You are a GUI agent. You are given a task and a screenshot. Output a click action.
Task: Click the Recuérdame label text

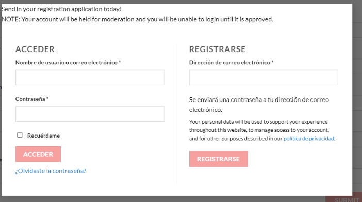click(43, 136)
